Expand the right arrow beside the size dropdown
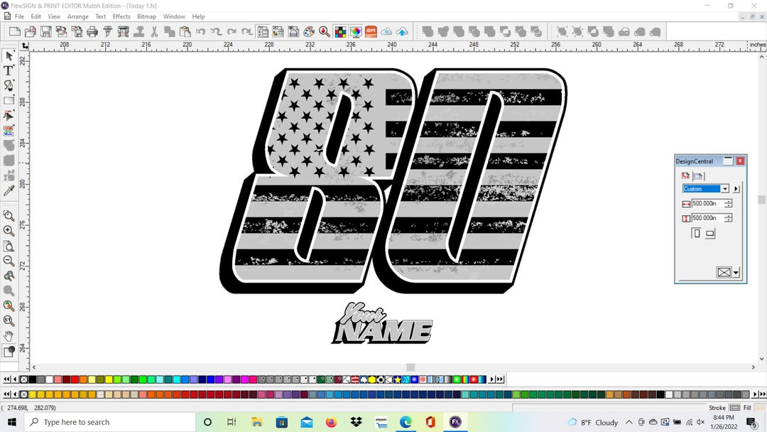767x432 pixels. point(736,188)
